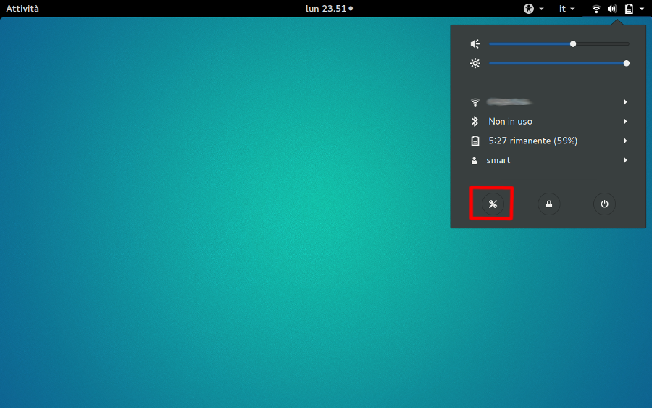Click the speaker icon beside the volume slider
Image resolution: width=652 pixels, height=408 pixels.
pos(475,44)
